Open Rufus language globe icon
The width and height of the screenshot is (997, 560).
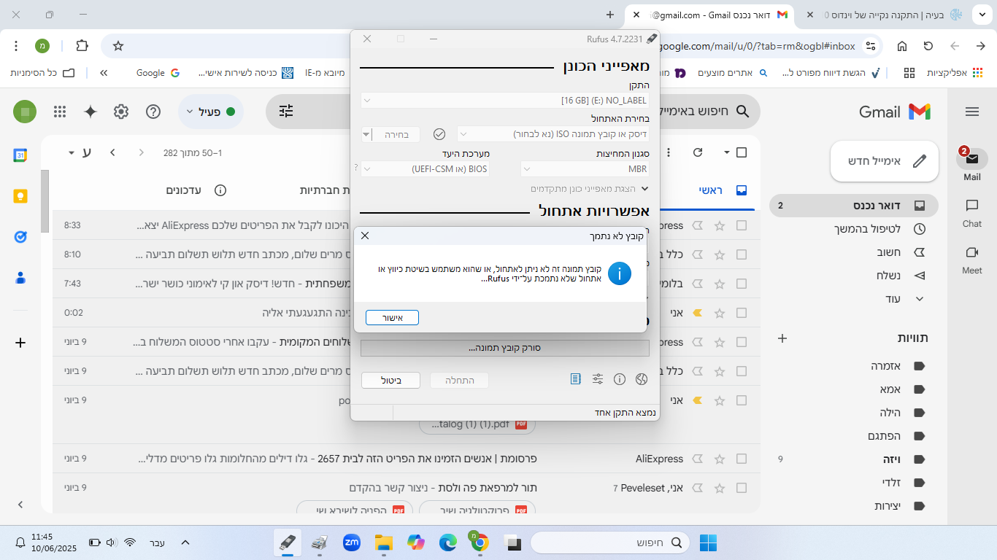[x=642, y=379]
